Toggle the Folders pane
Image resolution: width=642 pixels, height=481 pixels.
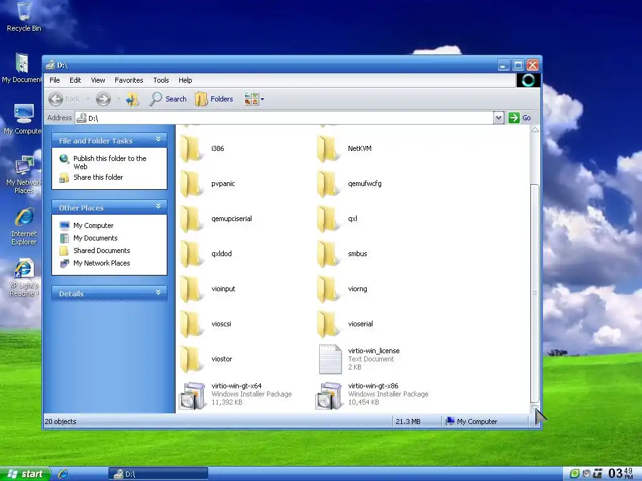click(x=214, y=99)
